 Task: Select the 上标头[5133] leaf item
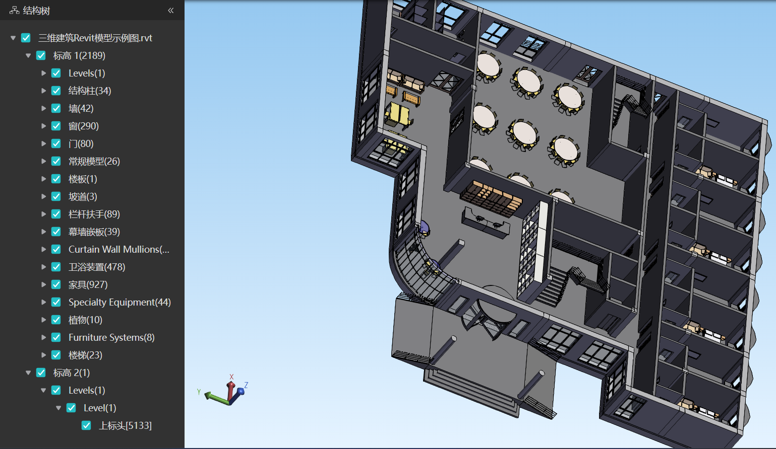tap(125, 425)
